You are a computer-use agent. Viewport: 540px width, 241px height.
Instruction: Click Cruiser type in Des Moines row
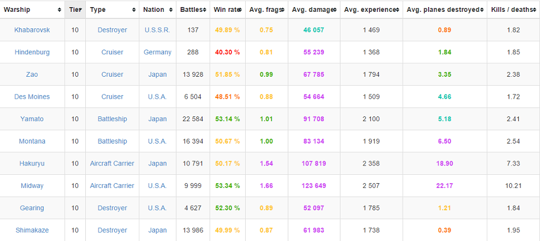pos(112,97)
